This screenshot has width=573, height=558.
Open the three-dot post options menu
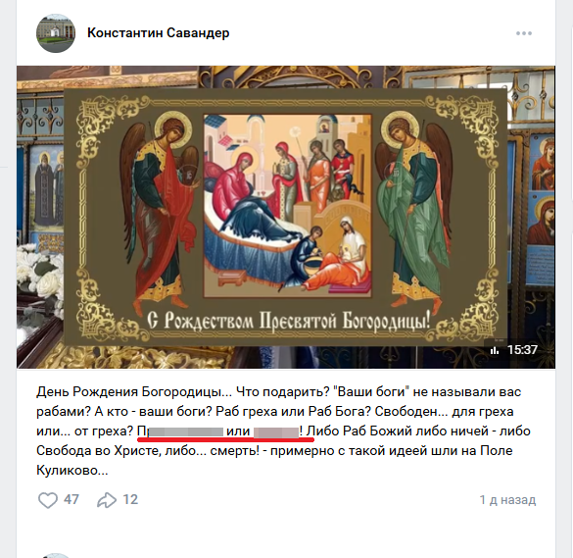(x=524, y=33)
